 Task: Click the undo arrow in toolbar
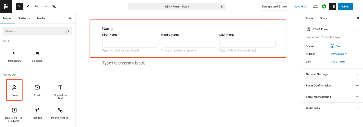click(37, 6)
